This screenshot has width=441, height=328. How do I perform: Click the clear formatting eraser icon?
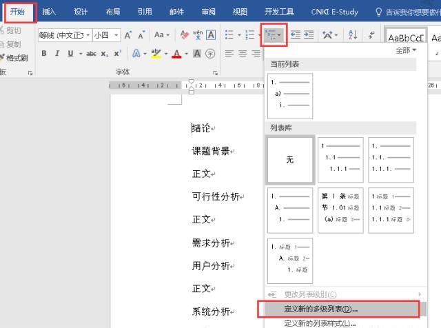(184, 35)
